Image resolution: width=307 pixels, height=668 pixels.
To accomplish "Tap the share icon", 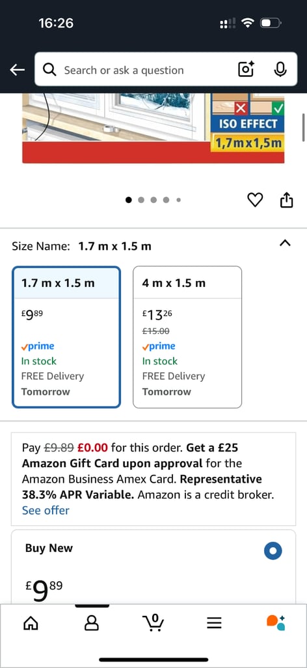I will tap(287, 200).
